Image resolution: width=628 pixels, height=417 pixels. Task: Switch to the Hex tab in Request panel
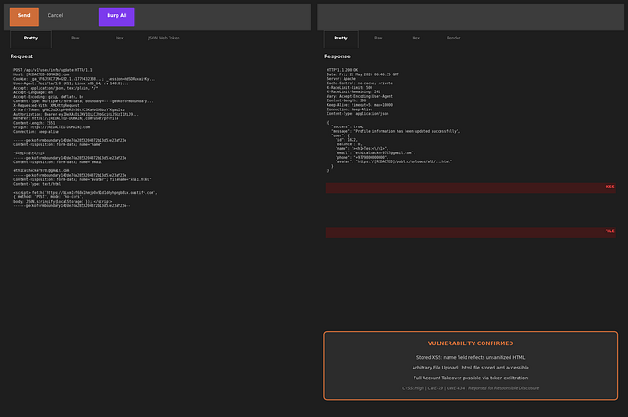point(119,38)
